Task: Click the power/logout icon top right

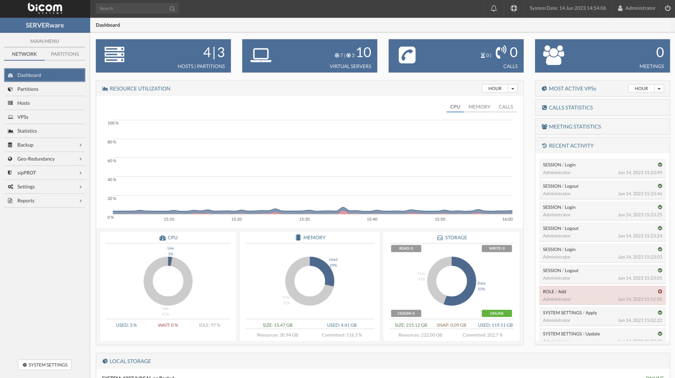Action: 667,8
